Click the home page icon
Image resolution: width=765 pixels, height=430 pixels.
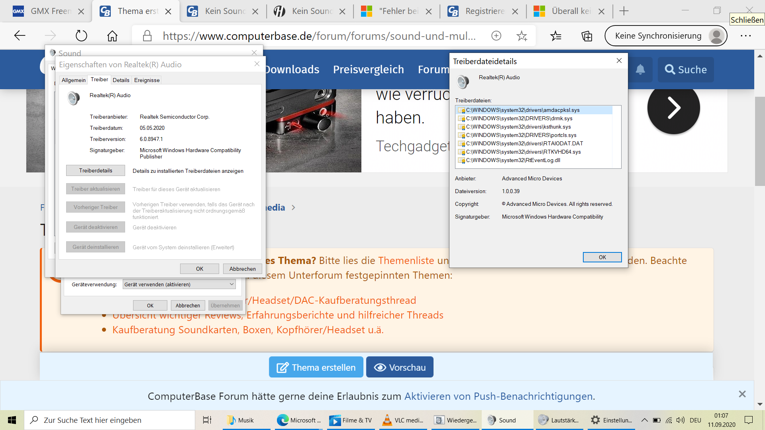[112, 36]
